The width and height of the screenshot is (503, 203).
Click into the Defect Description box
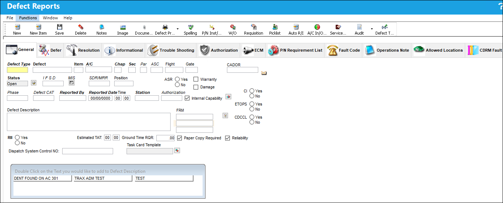pyautogui.click(x=89, y=122)
